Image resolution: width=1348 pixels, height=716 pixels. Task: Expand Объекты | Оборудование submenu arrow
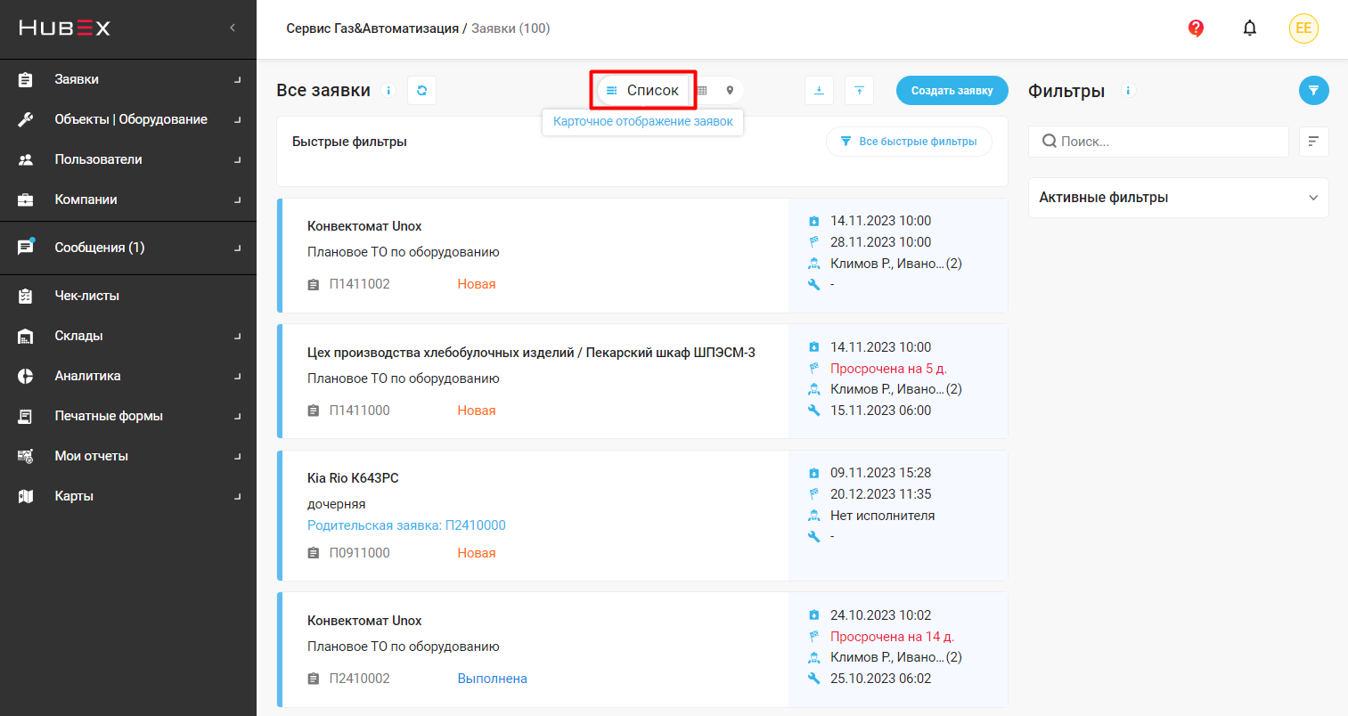coord(238,119)
